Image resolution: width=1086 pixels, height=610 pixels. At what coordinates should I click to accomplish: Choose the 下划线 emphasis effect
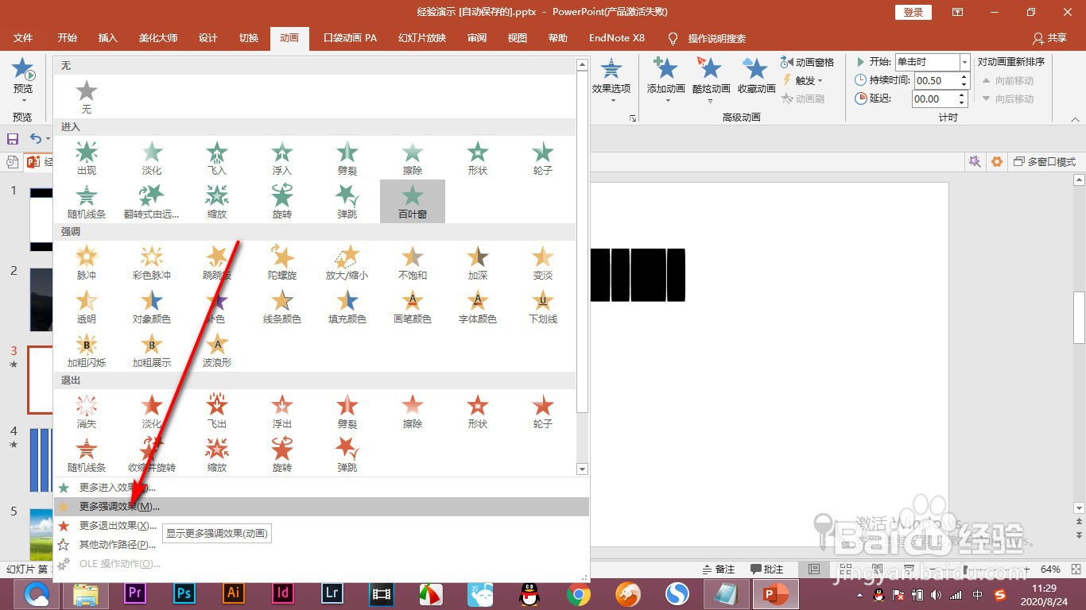point(543,306)
